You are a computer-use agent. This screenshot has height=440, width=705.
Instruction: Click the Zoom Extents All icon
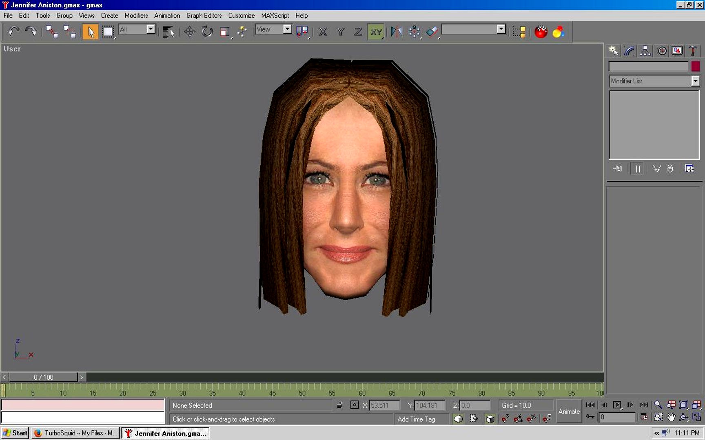pyautogui.click(x=696, y=405)
